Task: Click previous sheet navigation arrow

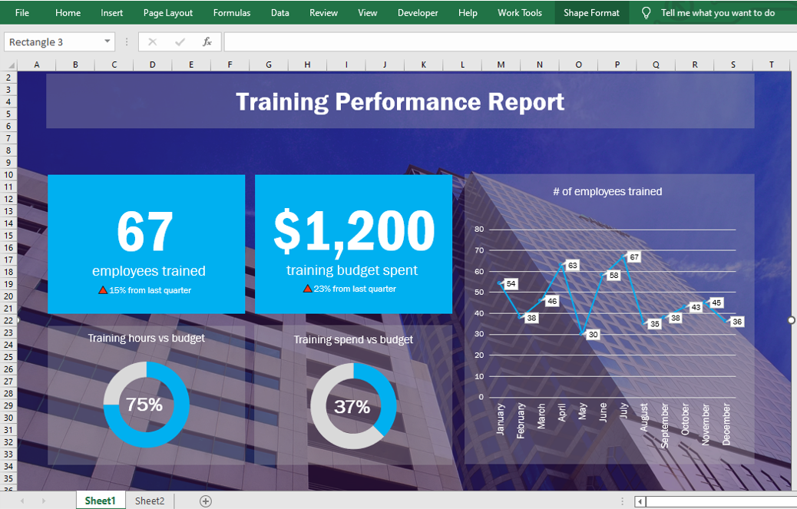Action: [x=22, y=501]
